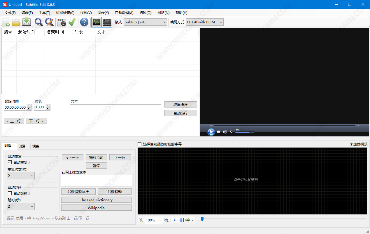Open the Replace magnifier-with-pencil tool

click(49, 22)
